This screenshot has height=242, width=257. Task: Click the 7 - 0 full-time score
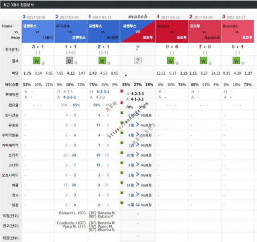205,47
